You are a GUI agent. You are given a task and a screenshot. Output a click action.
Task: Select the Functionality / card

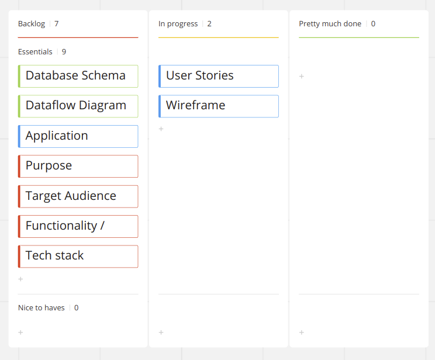pyautogui.click(x=78, y=226)
